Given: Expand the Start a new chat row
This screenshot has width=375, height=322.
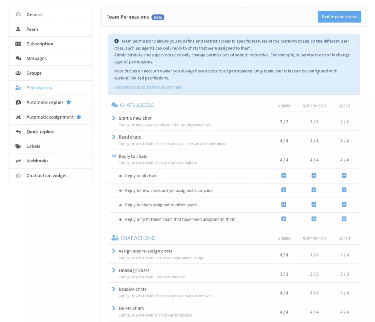Looking at the screenshot, I should click(x=114, y=118).
